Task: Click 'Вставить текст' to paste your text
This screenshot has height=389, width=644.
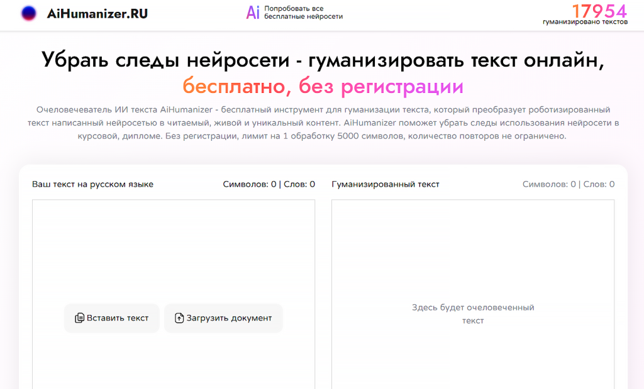Action: (111, 318)
